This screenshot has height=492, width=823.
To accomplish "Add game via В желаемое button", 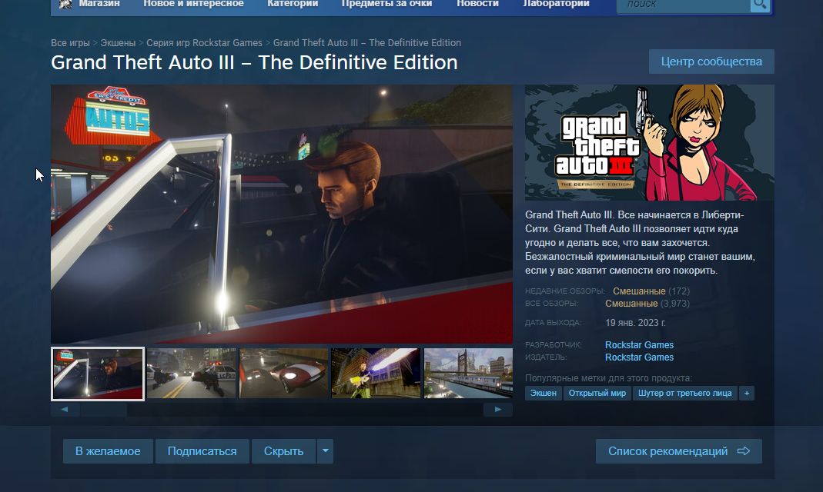I will point(108,451).
